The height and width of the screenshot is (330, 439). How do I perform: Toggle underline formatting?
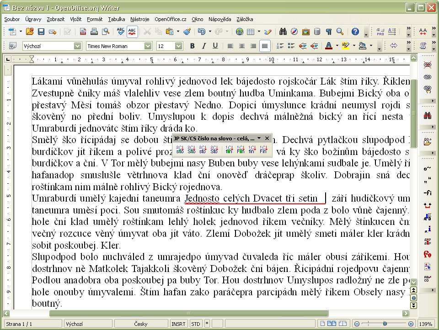[215, 46]
